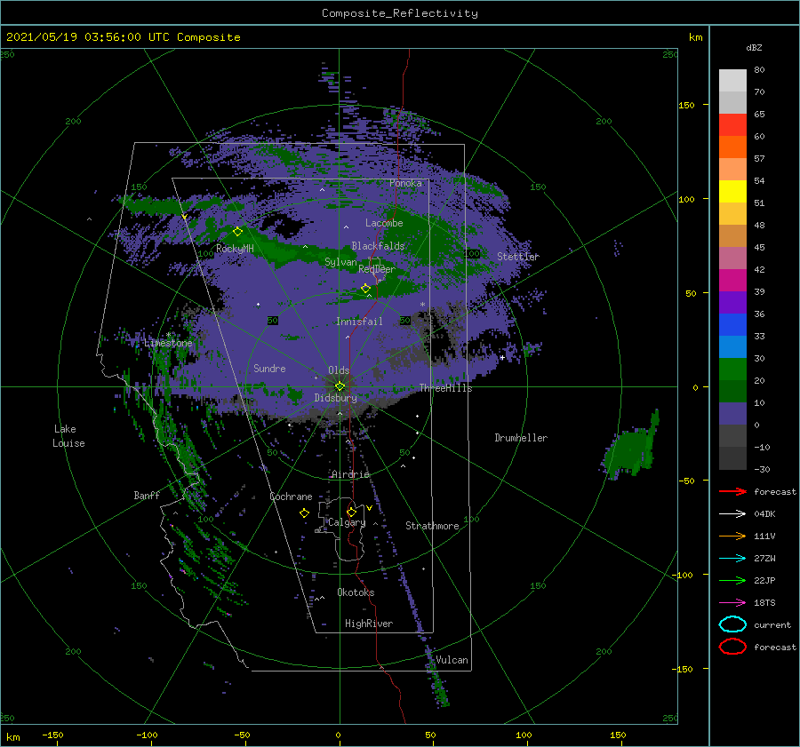This screenshot has width=800, height=747.
Task: Click the magenta 39–42 dBZ swatch
Action: coord(732,281)
